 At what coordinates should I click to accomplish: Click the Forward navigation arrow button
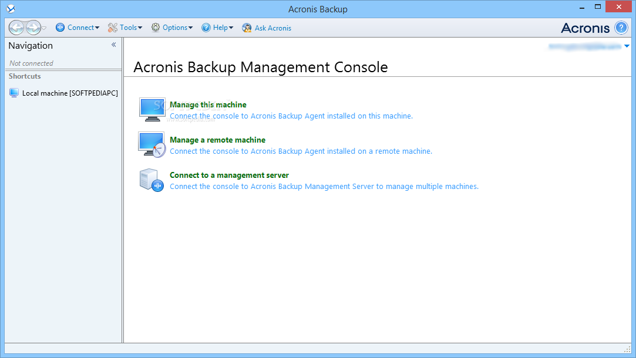[33, 28]
